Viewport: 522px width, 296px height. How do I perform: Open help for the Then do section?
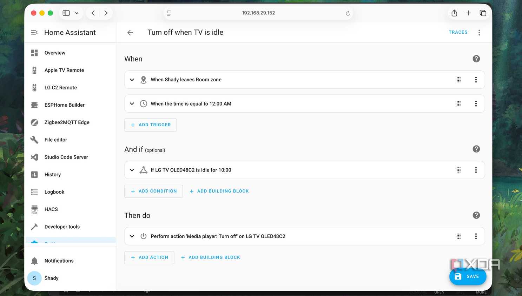pos(476,215)
